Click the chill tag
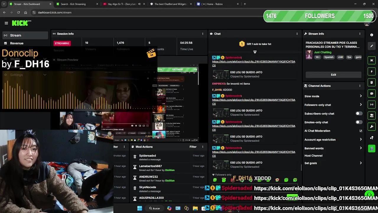 [340, 57]
